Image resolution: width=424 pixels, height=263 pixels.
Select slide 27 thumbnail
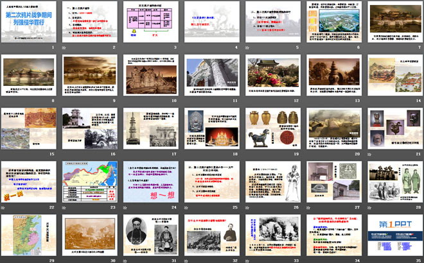tap(334, 182)
